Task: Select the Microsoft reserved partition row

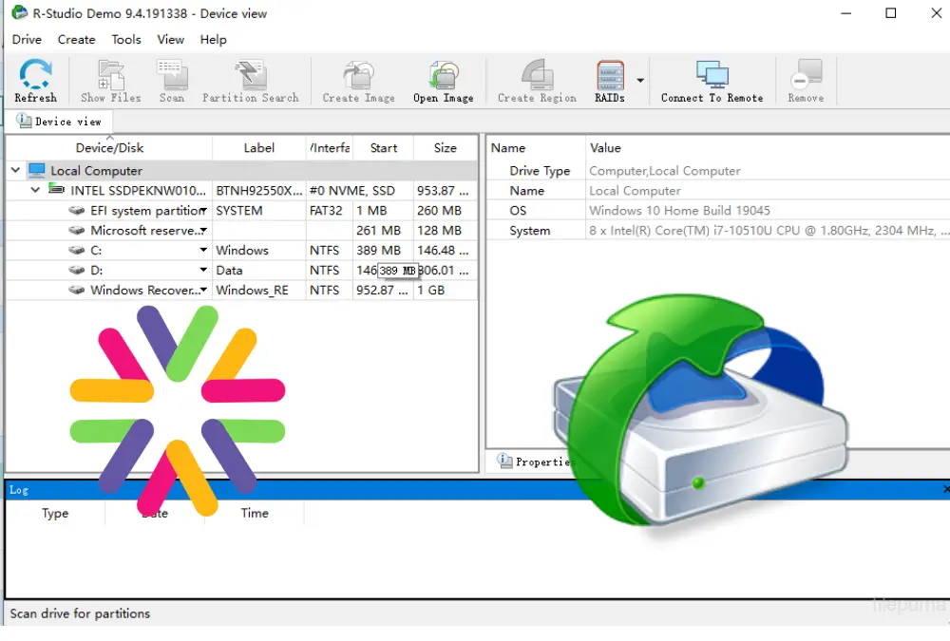Action: click(x=241, y=230)
